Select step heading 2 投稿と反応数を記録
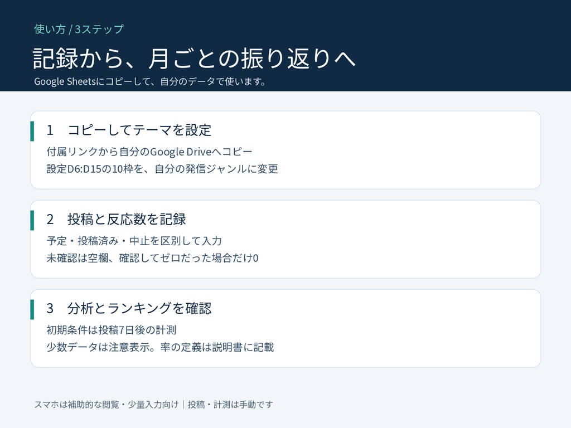The width and height of the screenshot is (571, 428). coord(116,219)
